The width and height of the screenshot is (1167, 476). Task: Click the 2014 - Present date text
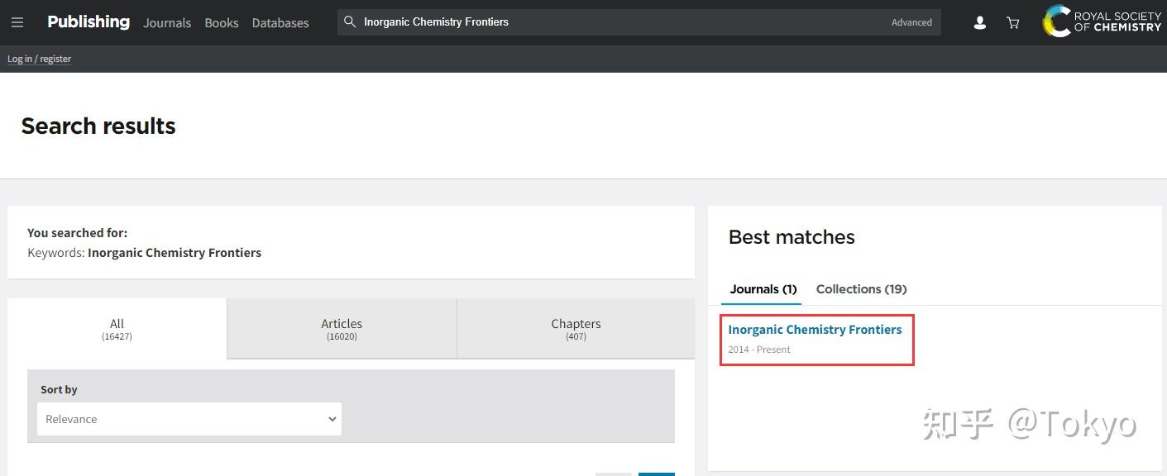coord(759,350)
